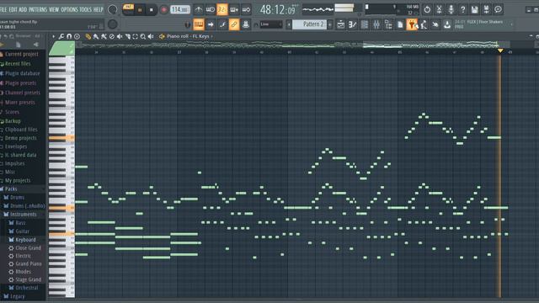The image size is (539, 303).
Task: Disable typing keyboard to piano button
Action: (199, 24)
